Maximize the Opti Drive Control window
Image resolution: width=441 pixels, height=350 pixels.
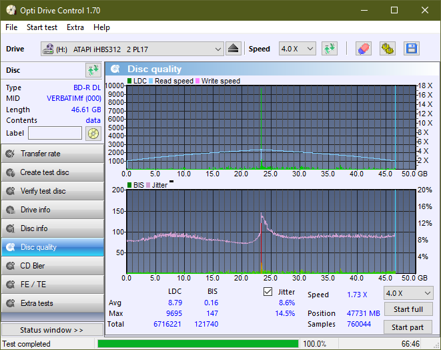[394, 11]
